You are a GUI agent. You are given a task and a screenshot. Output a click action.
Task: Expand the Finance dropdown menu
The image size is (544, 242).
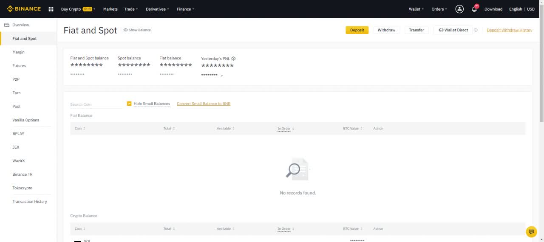185,9
